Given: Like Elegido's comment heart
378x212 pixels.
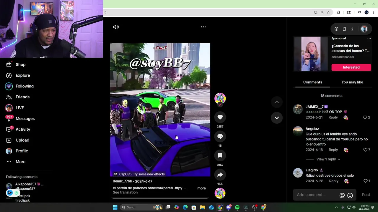Looking at the screenshot, I should [x=365, y=181].
